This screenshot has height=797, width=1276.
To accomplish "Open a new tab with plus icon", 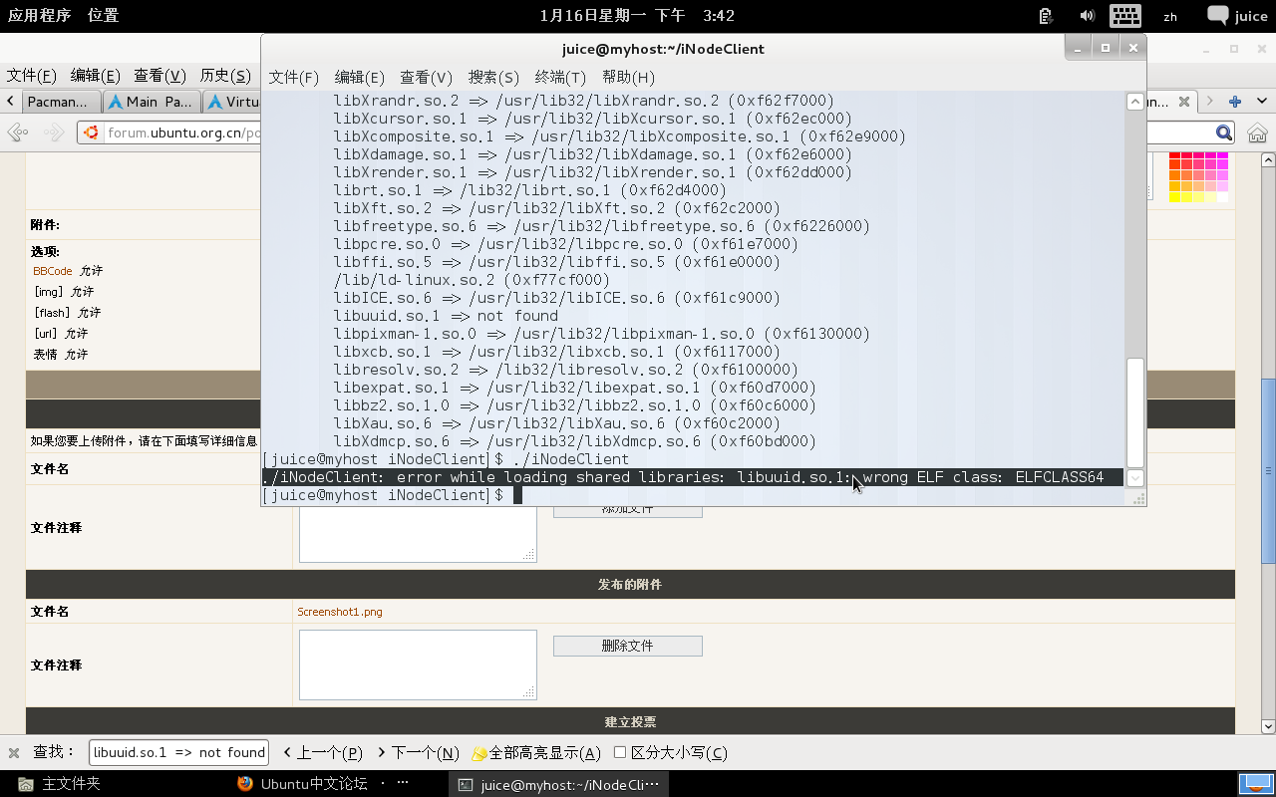I will coord(1235,102).
